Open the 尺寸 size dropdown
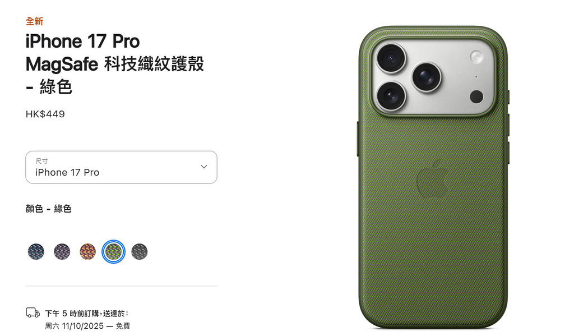 (121, 167)
